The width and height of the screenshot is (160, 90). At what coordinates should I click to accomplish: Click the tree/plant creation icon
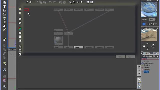tap(4, 18)
